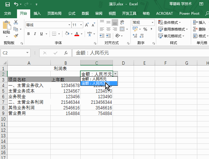
Task: Click Increase Decimal icon
Action: click(x=135, y=36)
